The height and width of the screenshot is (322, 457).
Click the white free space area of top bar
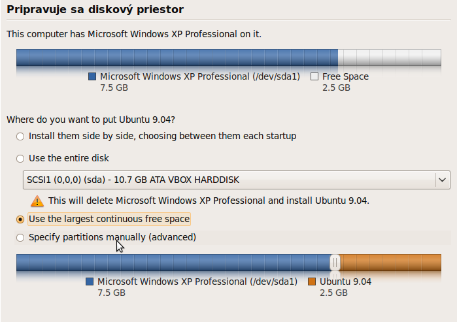pyautogui.click(x=390, y=57)
